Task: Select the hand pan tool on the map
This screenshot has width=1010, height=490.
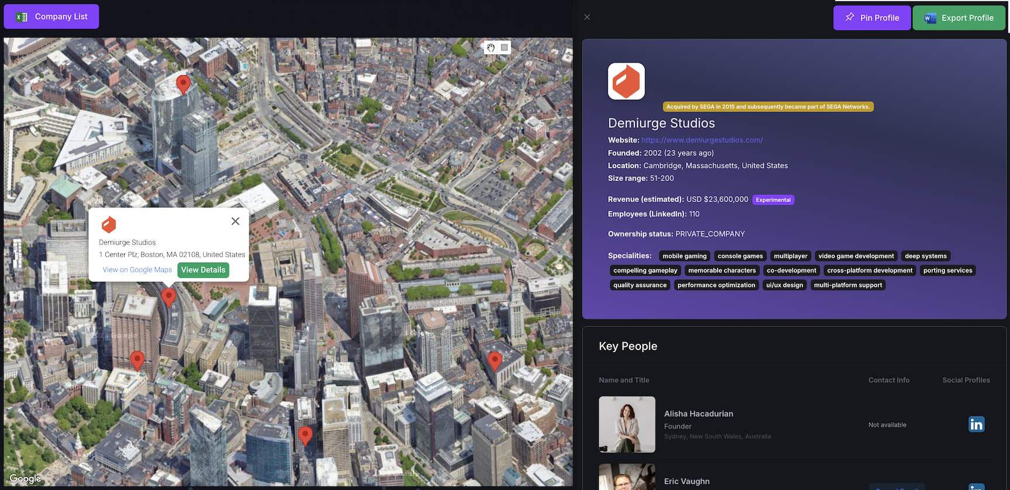Action: pos(491,47)
